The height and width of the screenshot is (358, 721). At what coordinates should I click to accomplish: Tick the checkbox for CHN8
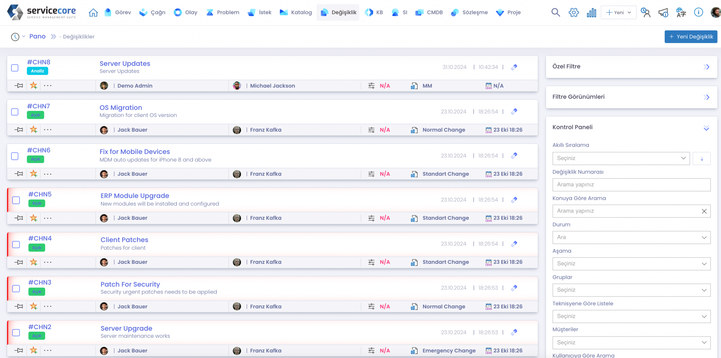(x=15, y=68)
